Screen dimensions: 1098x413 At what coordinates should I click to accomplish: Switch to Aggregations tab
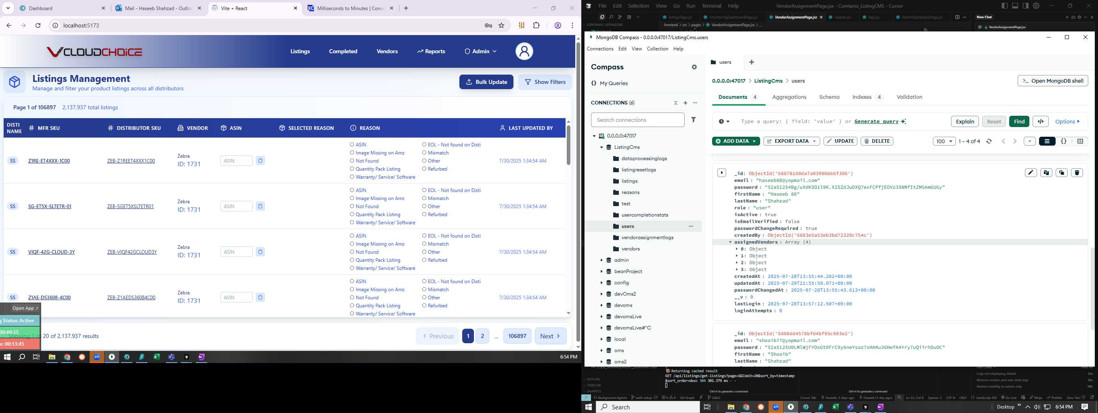point(789,97)
